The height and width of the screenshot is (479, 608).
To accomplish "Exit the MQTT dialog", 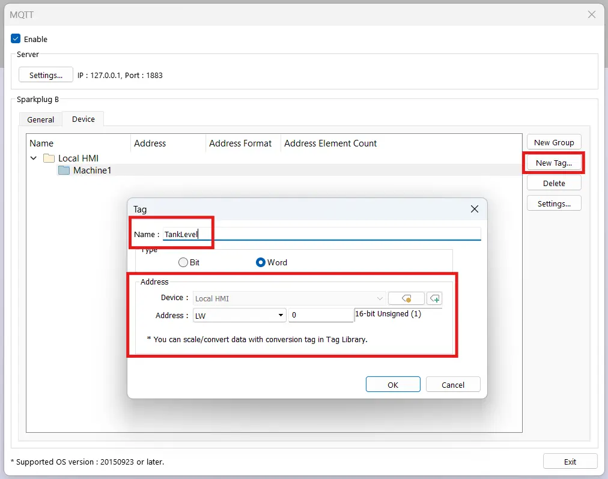I will coord(570,461).
